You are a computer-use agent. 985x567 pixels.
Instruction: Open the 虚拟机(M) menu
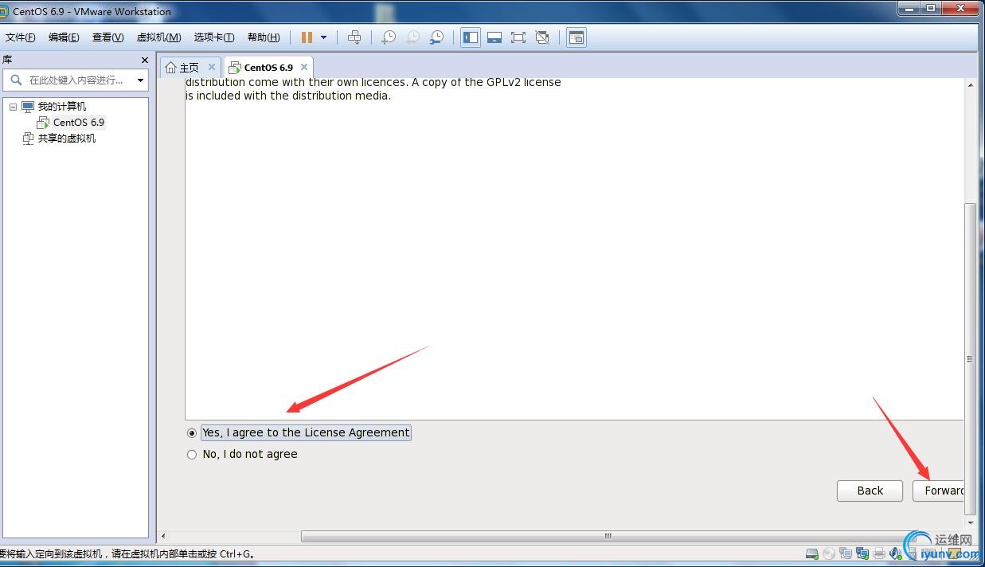click(158, 37)
